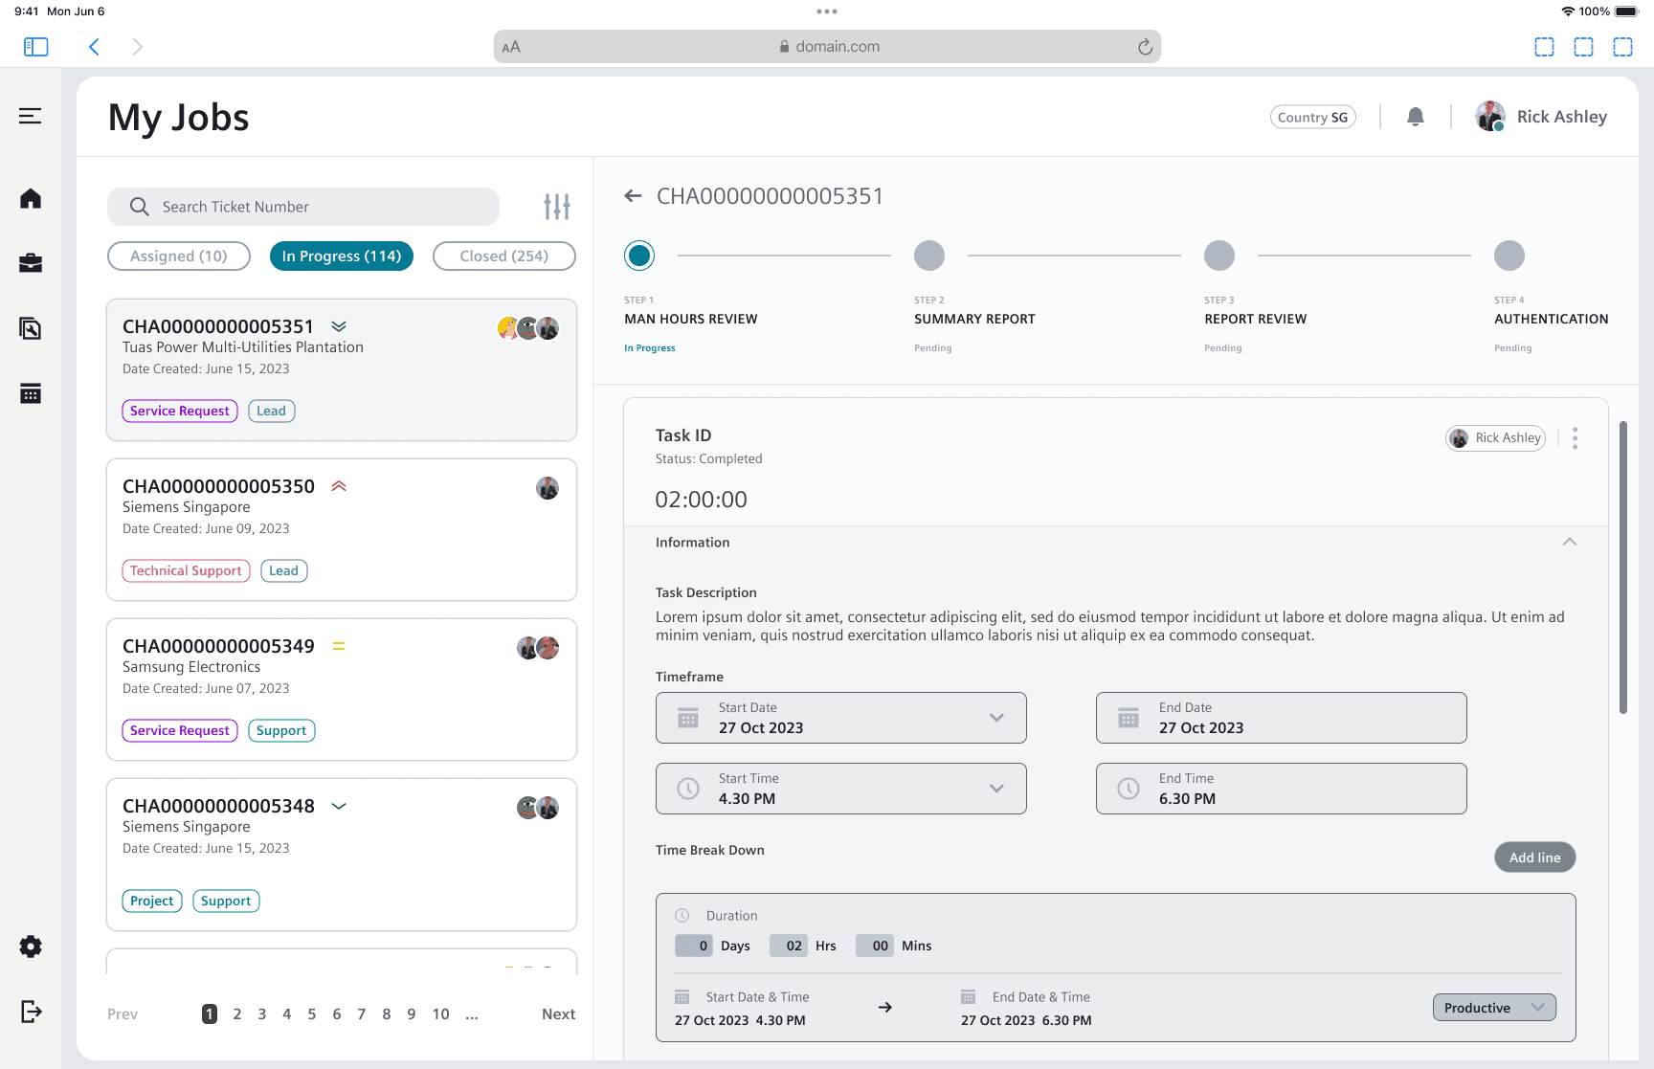Click the Safari domain.com address bar
The image size is (1654, 1069).
(x=827, y=47)
